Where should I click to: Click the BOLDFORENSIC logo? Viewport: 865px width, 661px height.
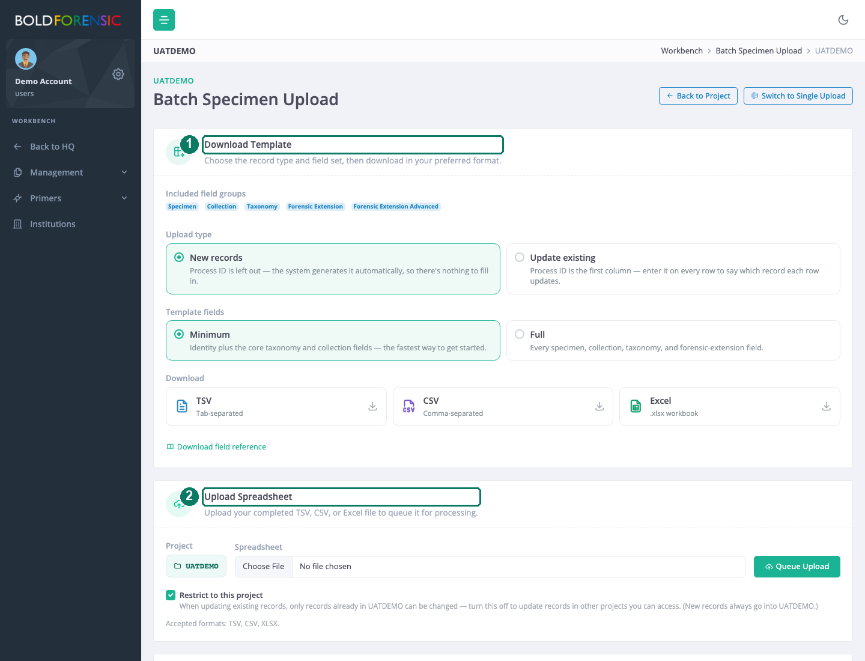[68, 20]
